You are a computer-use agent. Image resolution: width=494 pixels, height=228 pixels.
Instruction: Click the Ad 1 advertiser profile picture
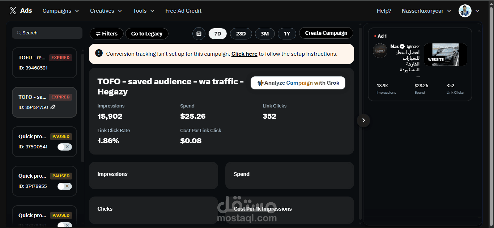pyautogui.click(x=380, y=51)
